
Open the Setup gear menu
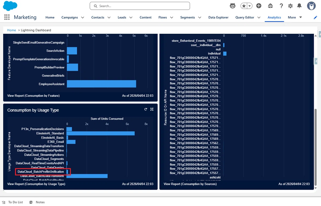coord(291,6)
